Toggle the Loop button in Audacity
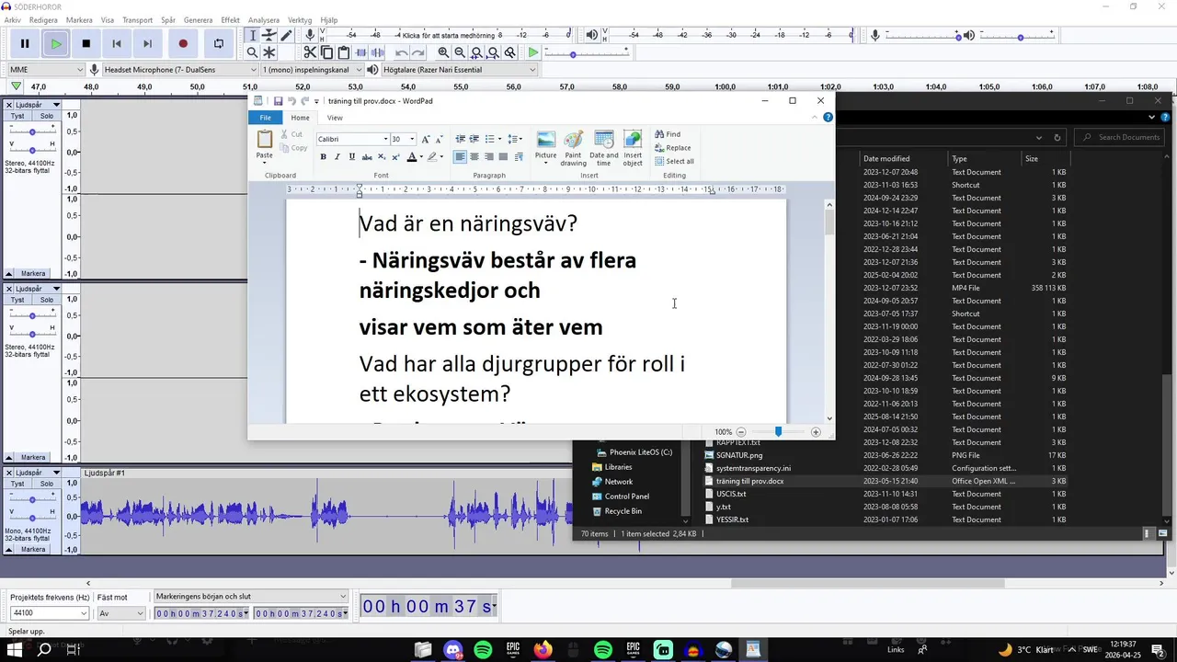The height and width of the screenshot is (662, 1177). (219, 43)
